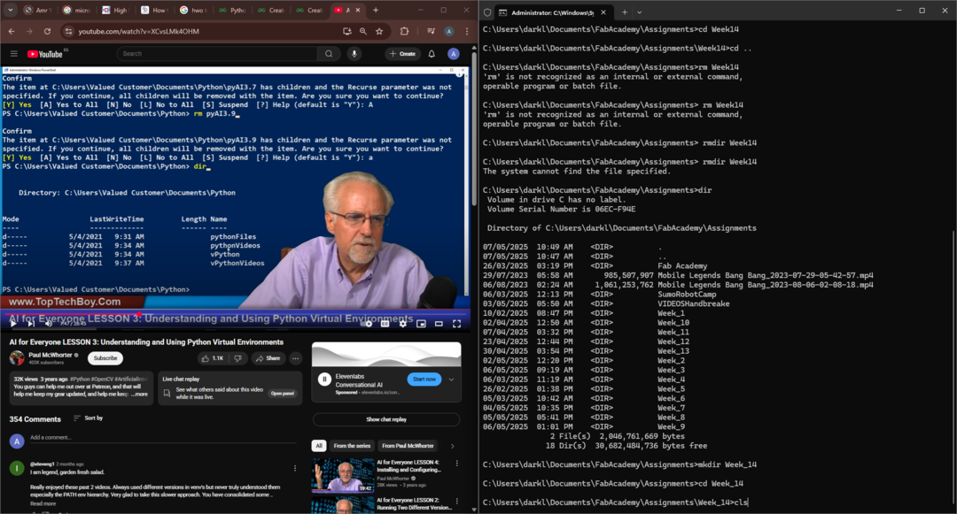Toggle closed captions in player
The height and width of the screenshot is (514, 957).
(x=385, y=324)
